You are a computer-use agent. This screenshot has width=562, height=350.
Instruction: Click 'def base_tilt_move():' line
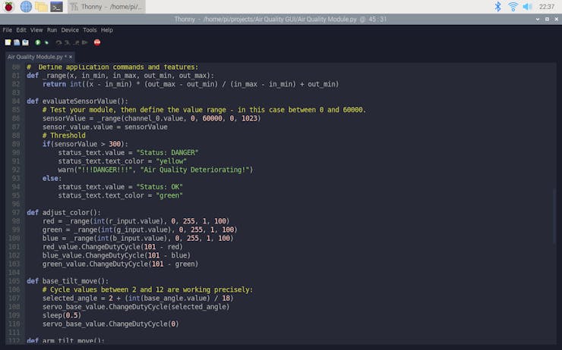click(68, 281)
